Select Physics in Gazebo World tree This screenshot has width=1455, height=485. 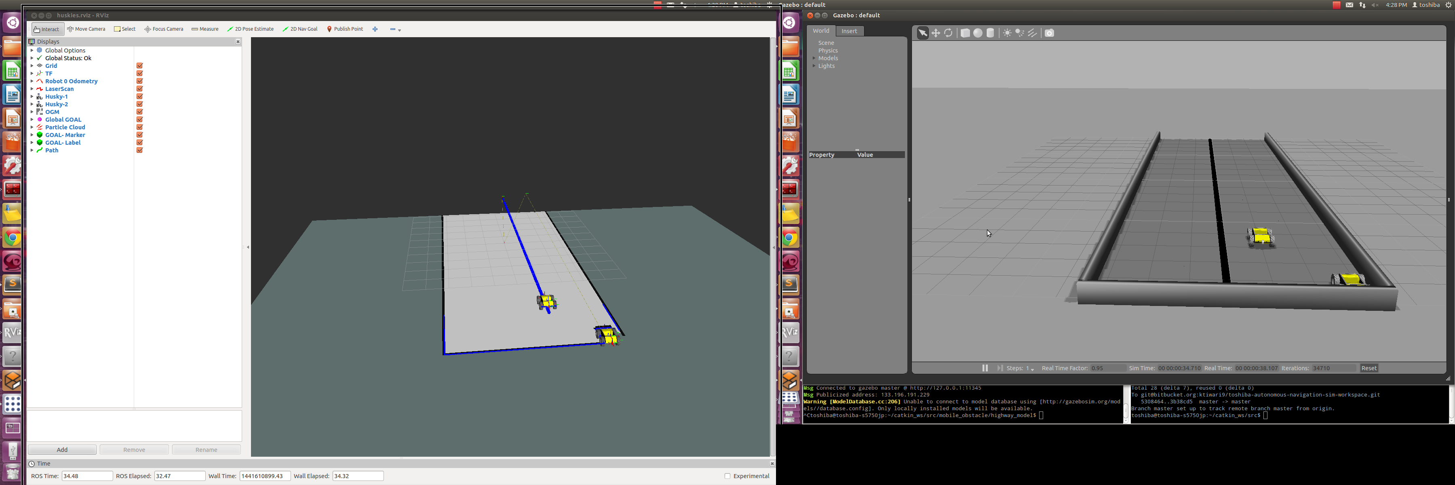(x=828, y=51)
